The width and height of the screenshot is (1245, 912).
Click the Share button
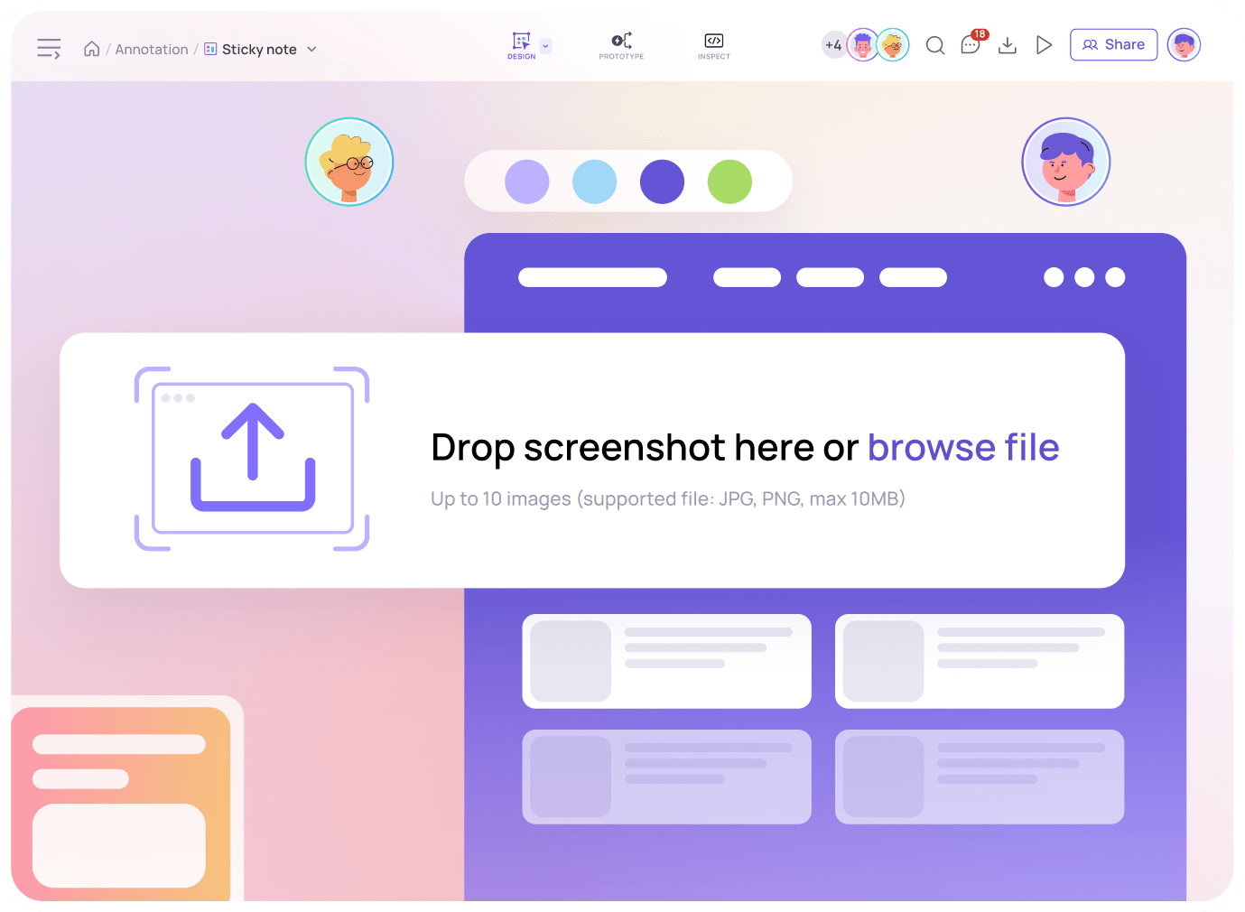point(1113,45)
